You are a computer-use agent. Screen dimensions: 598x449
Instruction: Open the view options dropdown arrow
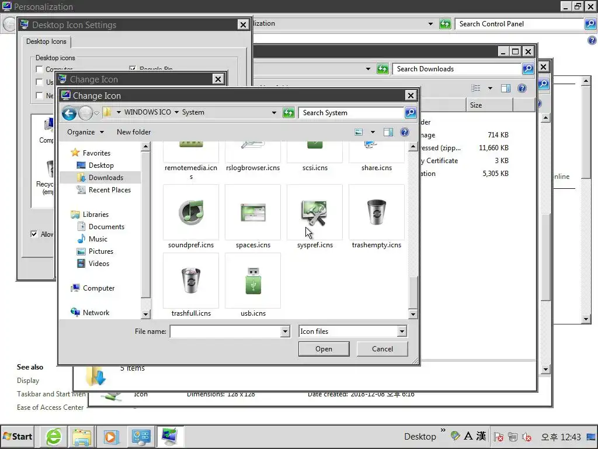click(373, 132)
